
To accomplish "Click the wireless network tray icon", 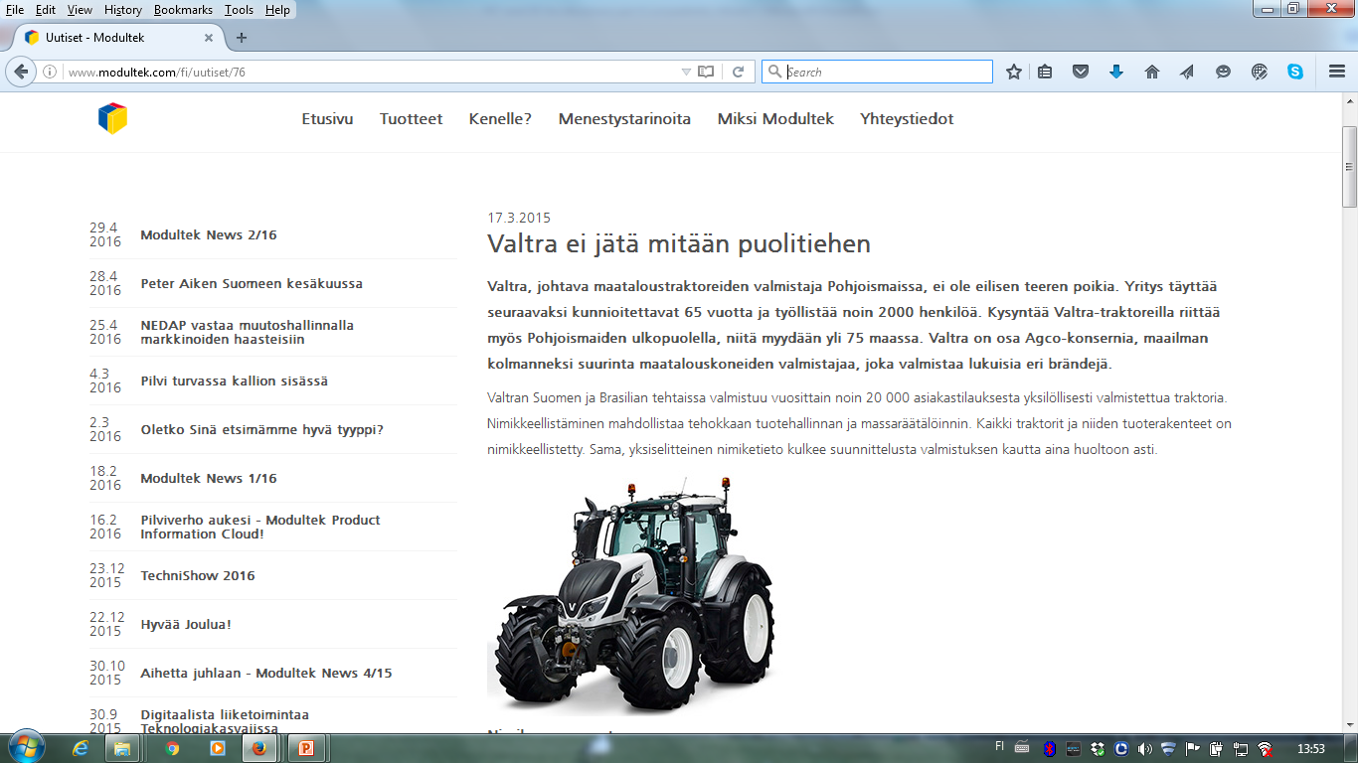I will pos(1265,748).
